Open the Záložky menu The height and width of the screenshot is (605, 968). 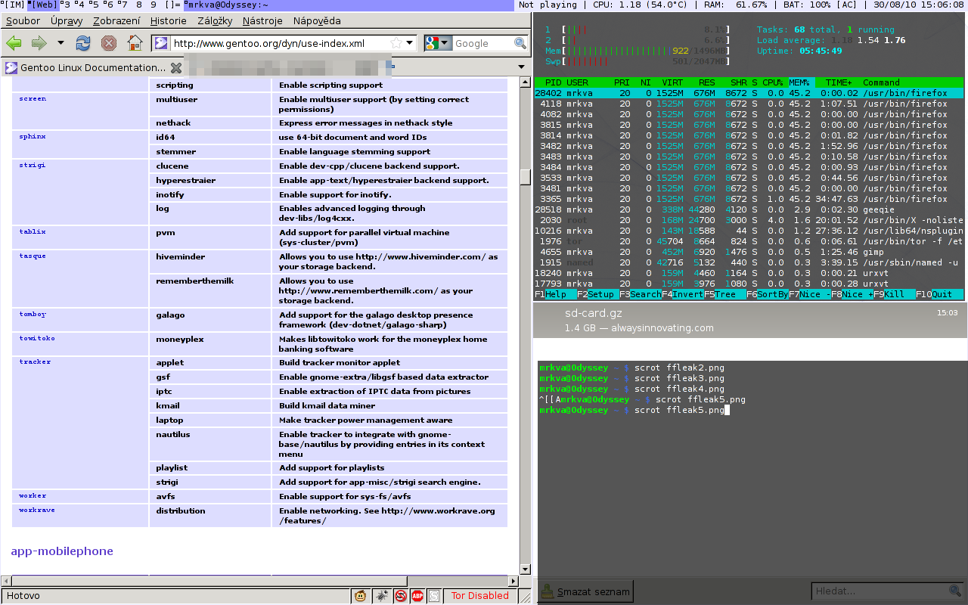[213, 21]
